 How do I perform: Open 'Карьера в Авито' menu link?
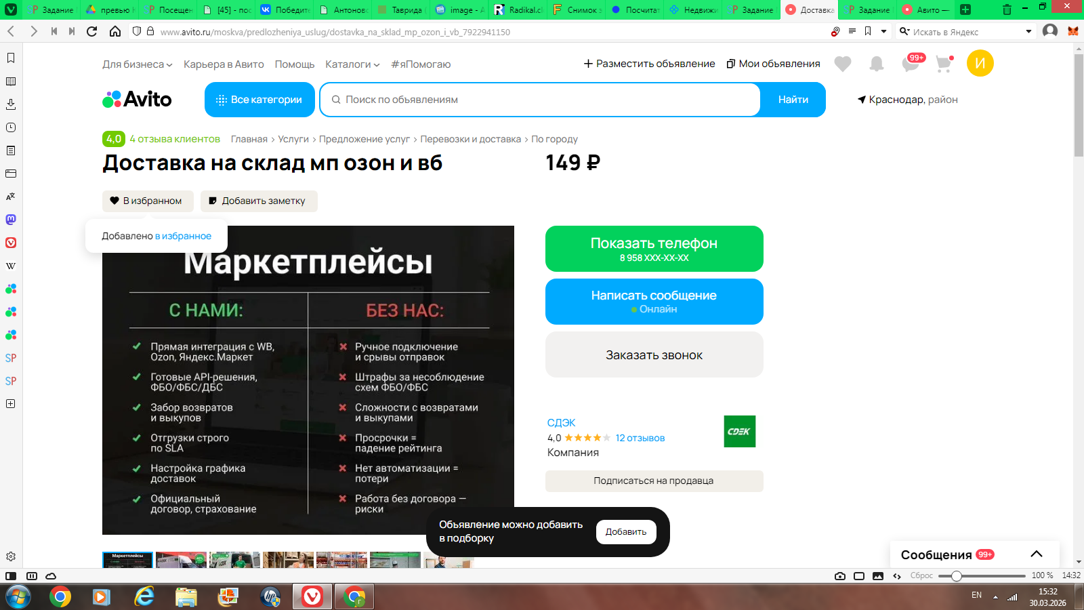224,64
